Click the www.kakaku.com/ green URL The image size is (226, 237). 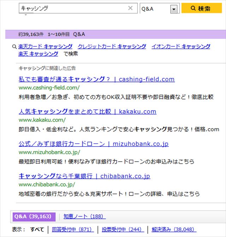point(42,120)
